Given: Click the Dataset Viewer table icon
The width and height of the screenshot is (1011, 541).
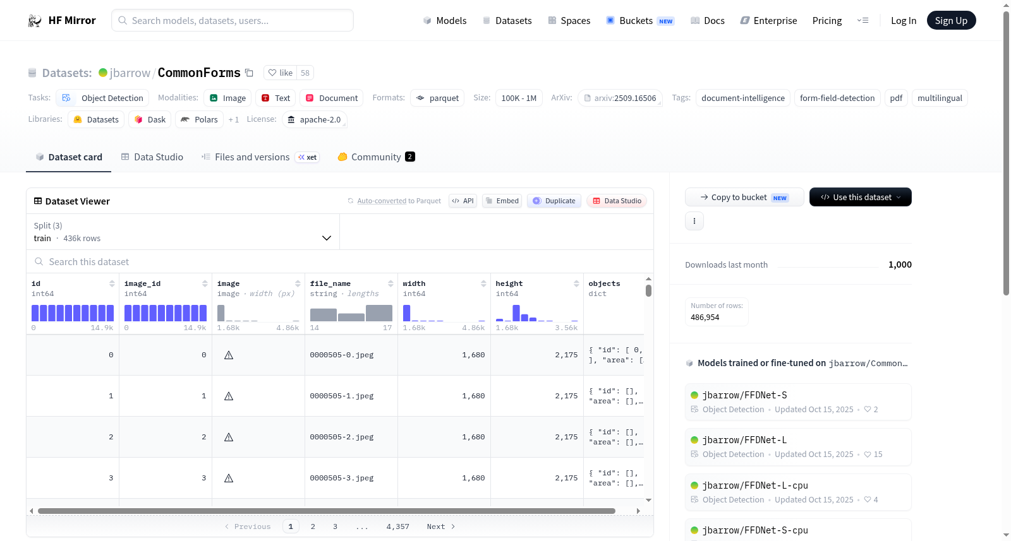Looking at the screenshot, I should click(x=38, y=201).
